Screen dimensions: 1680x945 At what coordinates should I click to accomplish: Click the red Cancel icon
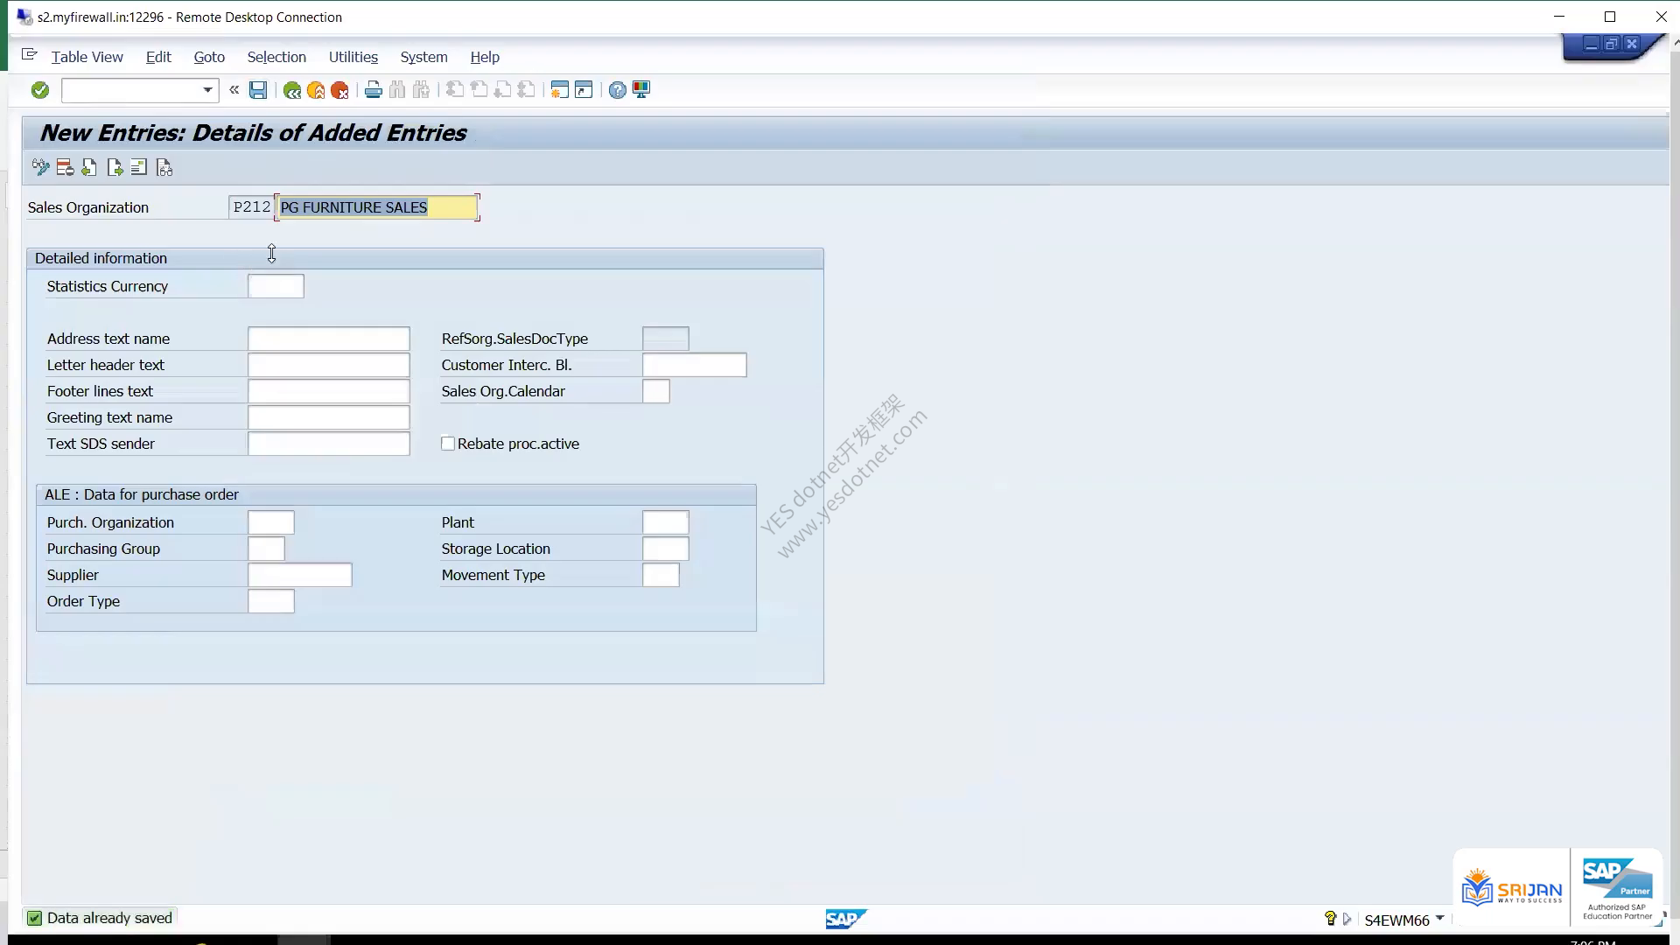pos(339,90)
